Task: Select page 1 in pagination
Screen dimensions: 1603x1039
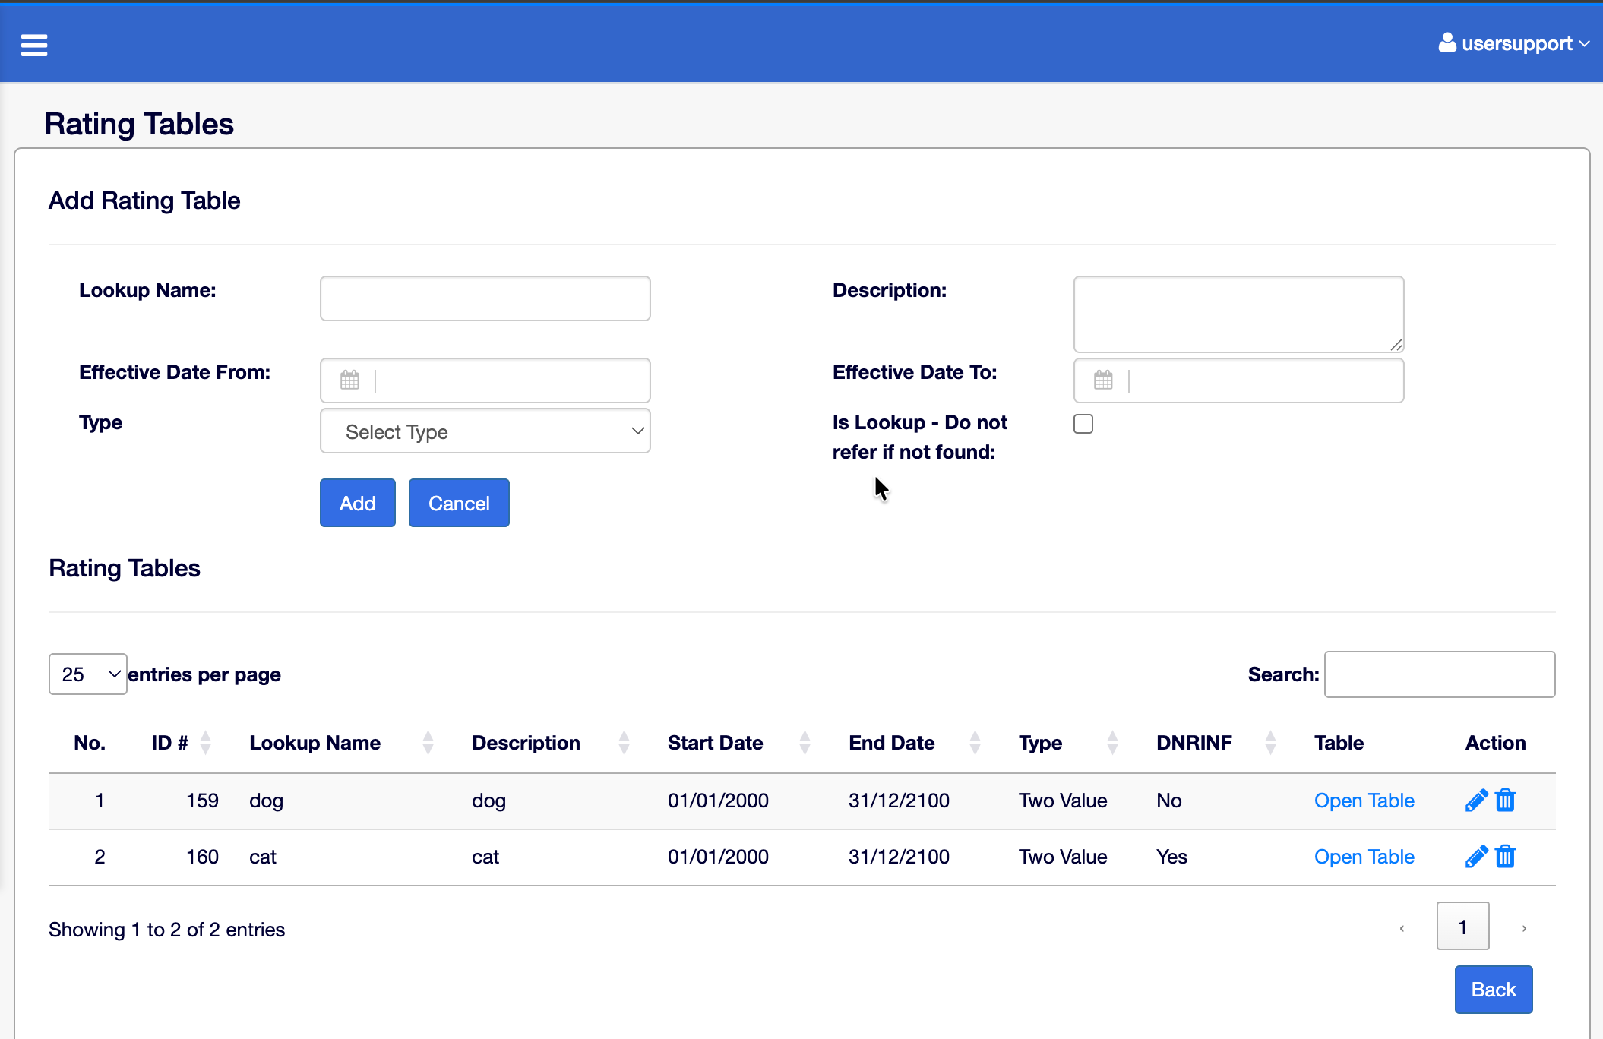Action: 1462,926
